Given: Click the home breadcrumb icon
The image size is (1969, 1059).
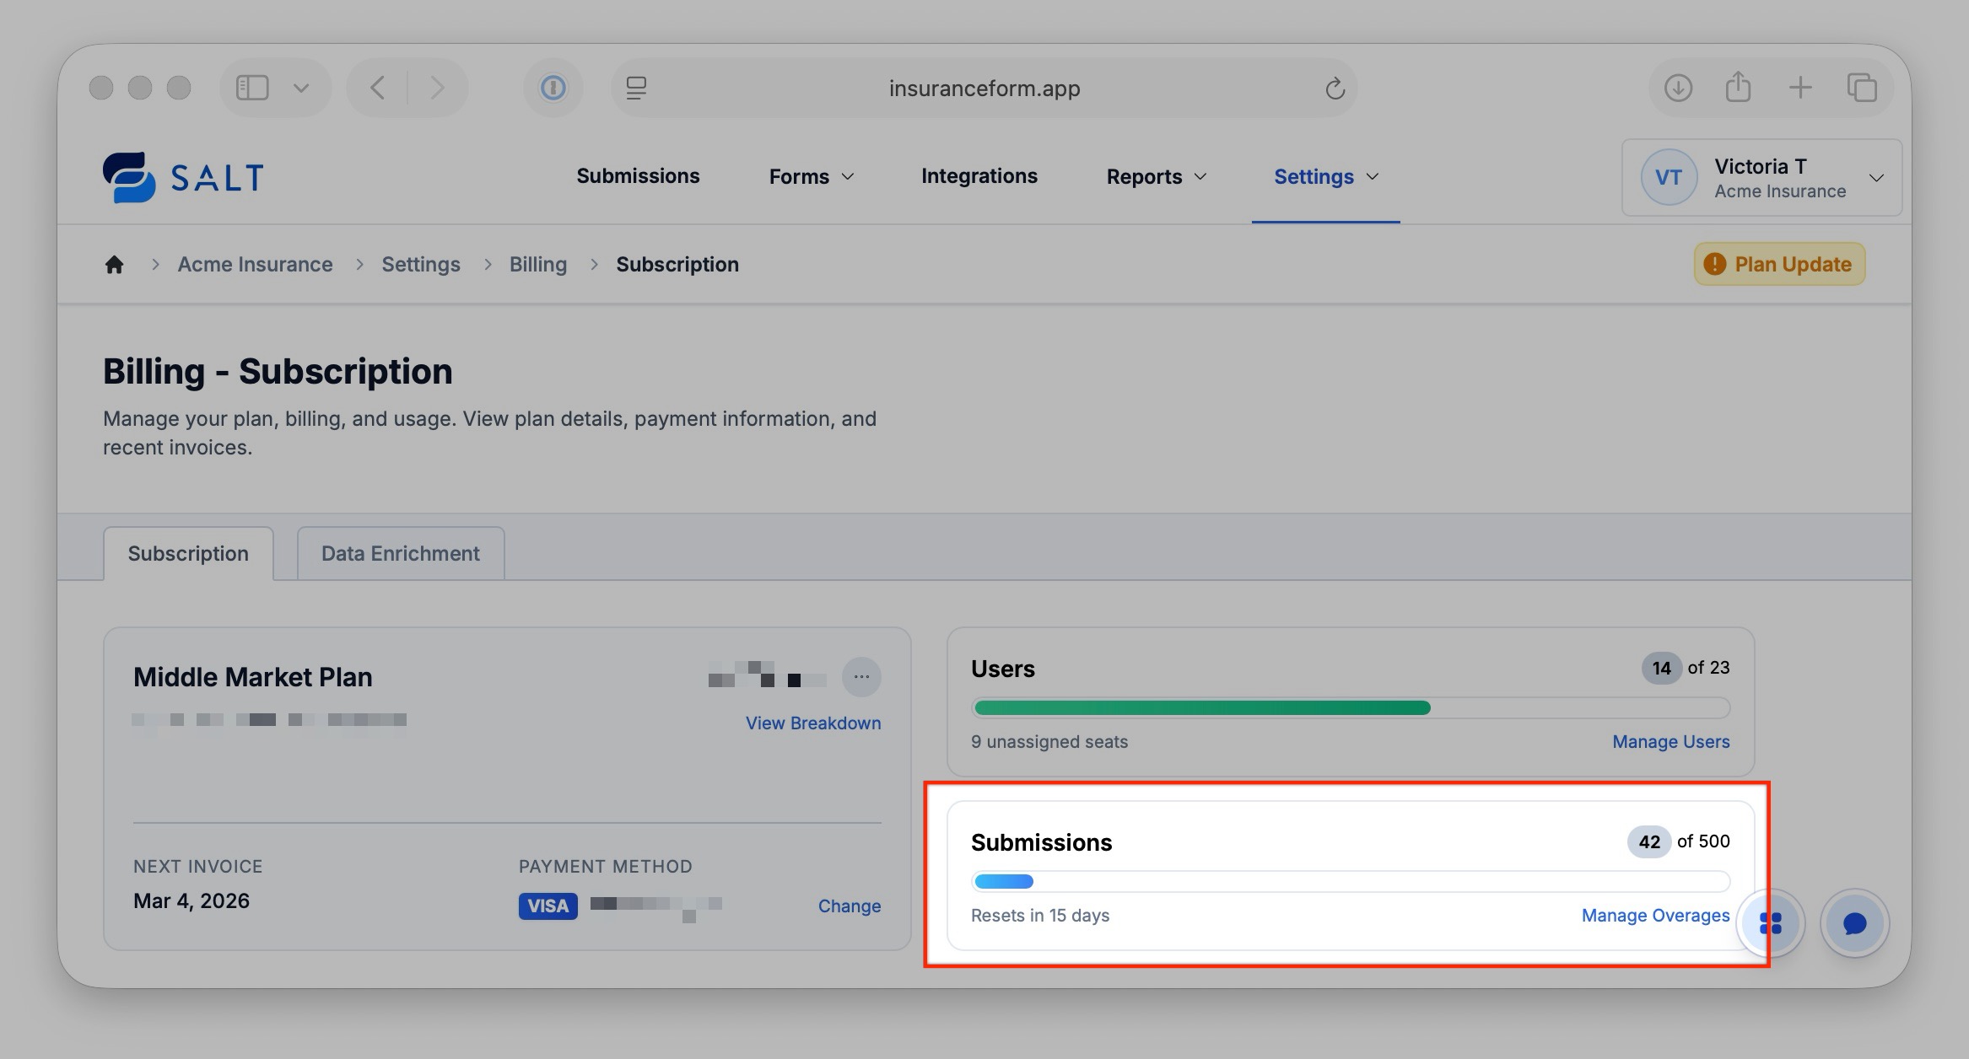Looking at the screenshot, I should coord(114,265).
